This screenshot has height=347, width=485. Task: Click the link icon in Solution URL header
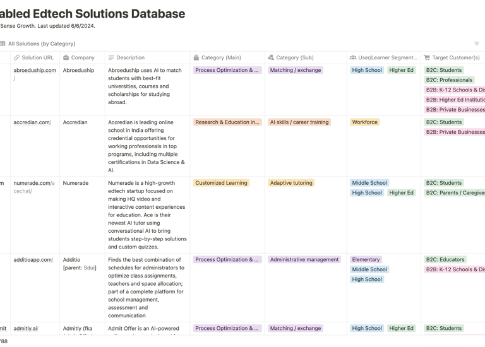pos(17,57)
